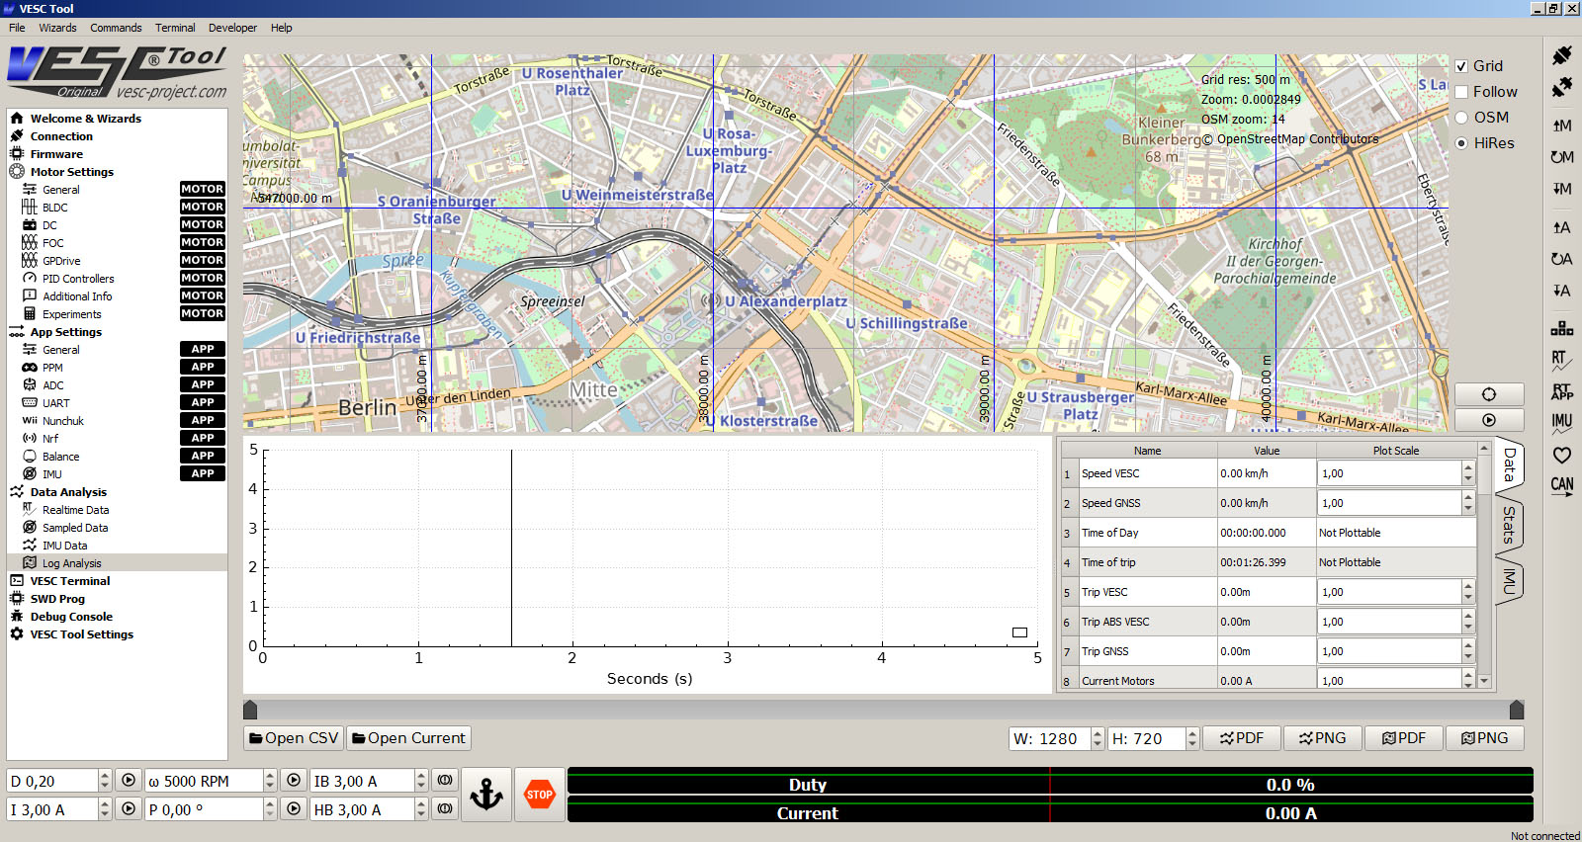1582x842 pixels.
Task: Export plot with the first PNG button
Action: (1323, 738)
